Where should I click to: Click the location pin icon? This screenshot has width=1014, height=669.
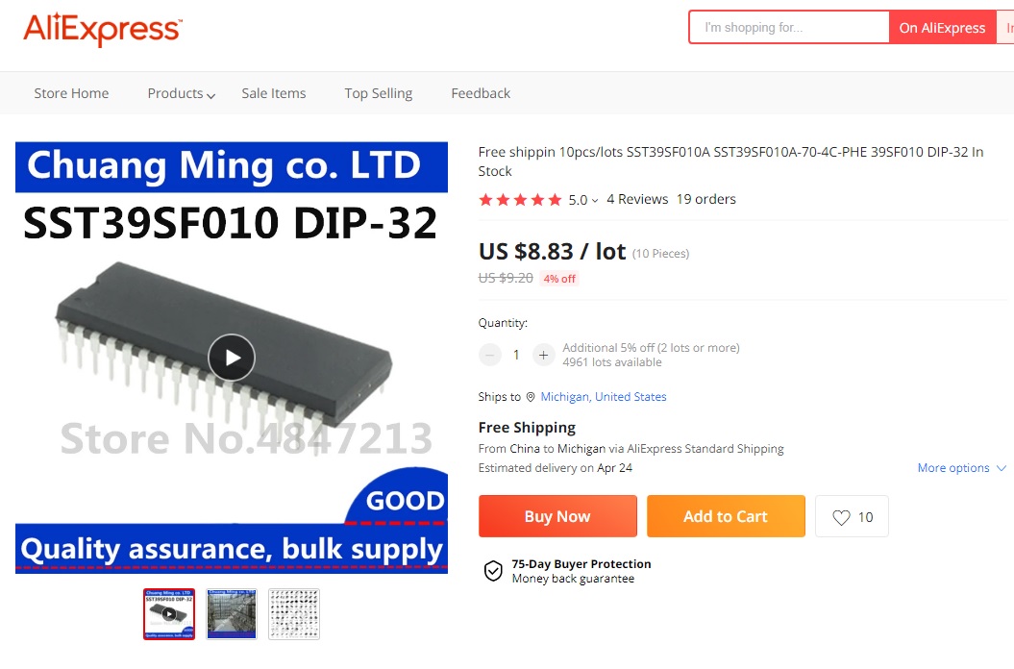click(x=531, y=397)
